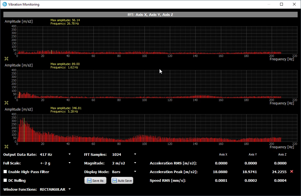Screen dimensions: 301x196
Task: Click the autoscale icon under Axis Z chart
Action: coord(6,147)
